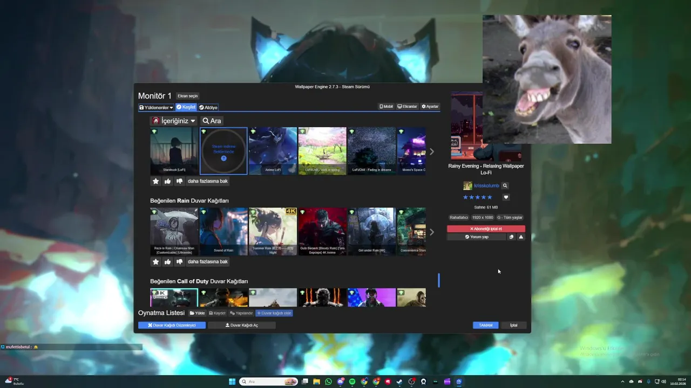
Task: Open the Mobil panel
Action: (x=386, y=107)
